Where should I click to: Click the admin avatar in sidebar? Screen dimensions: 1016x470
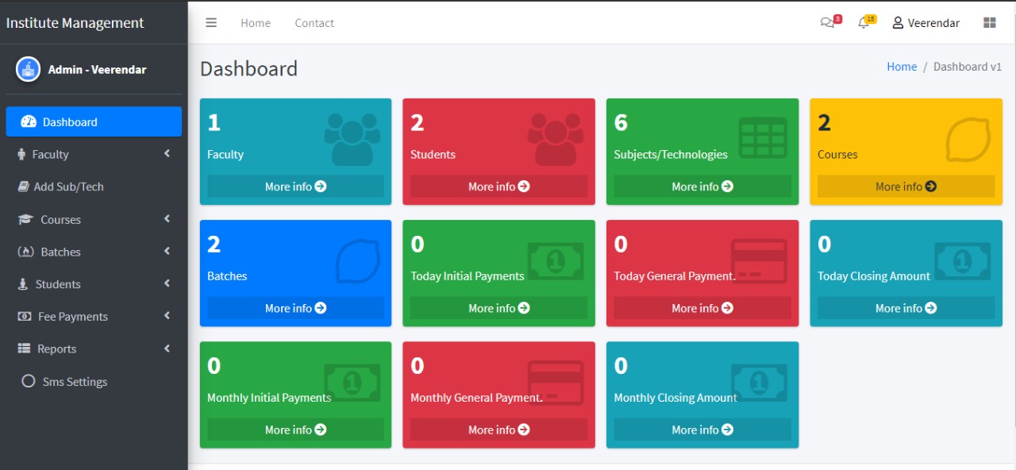[28, 69]
